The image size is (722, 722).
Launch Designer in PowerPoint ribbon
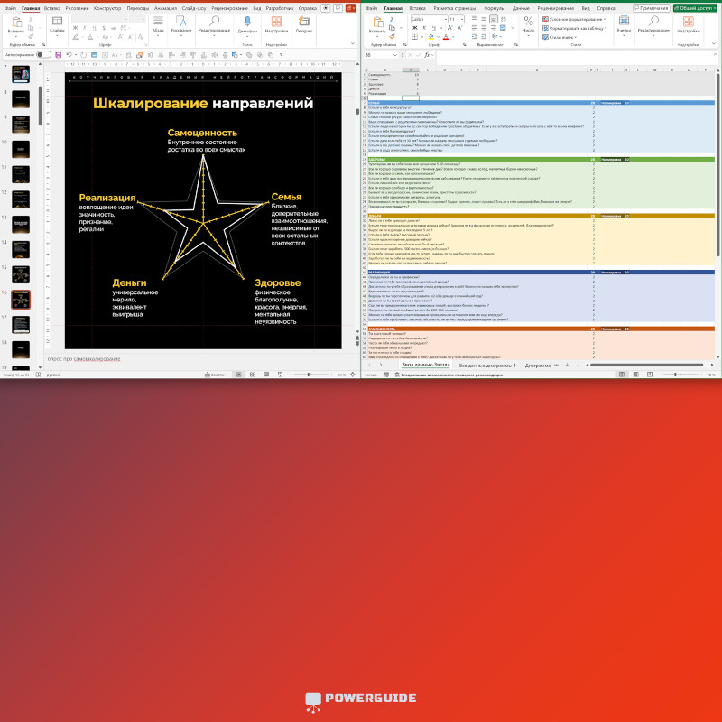[303, 24]
